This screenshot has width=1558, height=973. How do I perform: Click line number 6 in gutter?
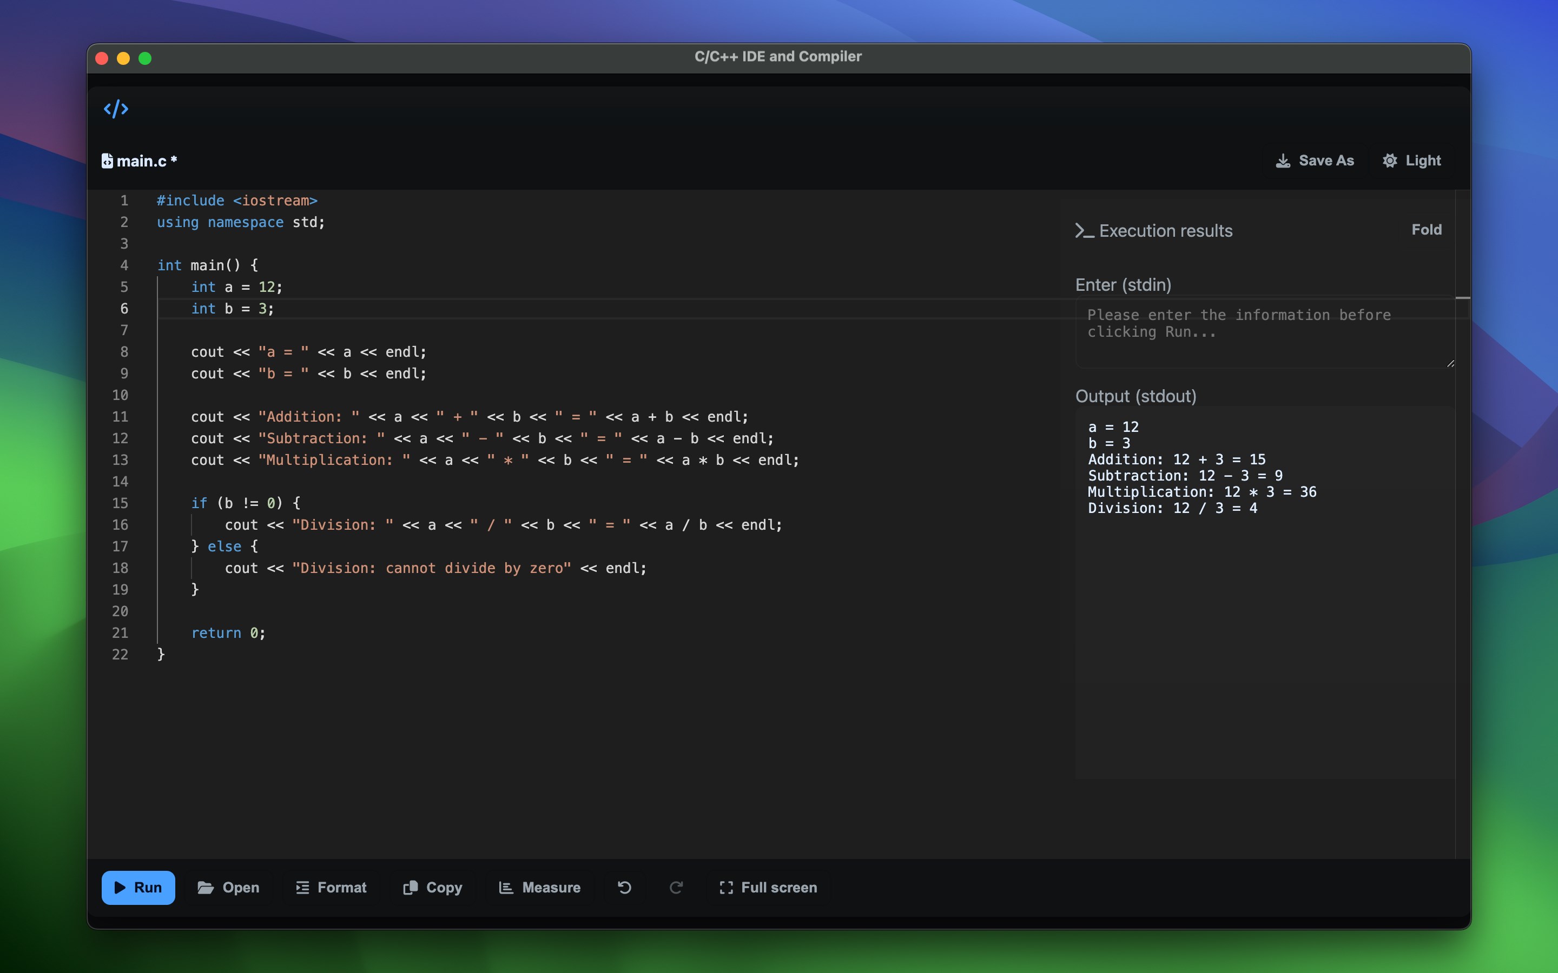tap(124, 308)
